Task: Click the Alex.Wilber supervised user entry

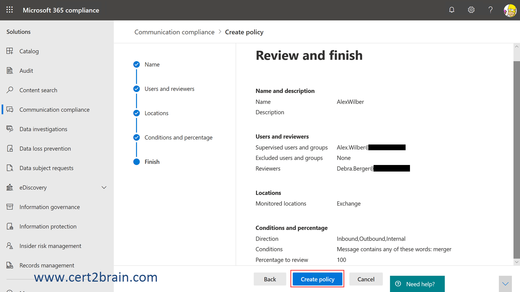Action: point(371,148)
